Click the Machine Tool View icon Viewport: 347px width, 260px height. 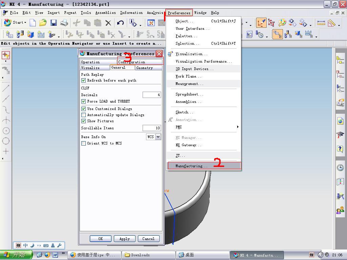coord(288,35)
